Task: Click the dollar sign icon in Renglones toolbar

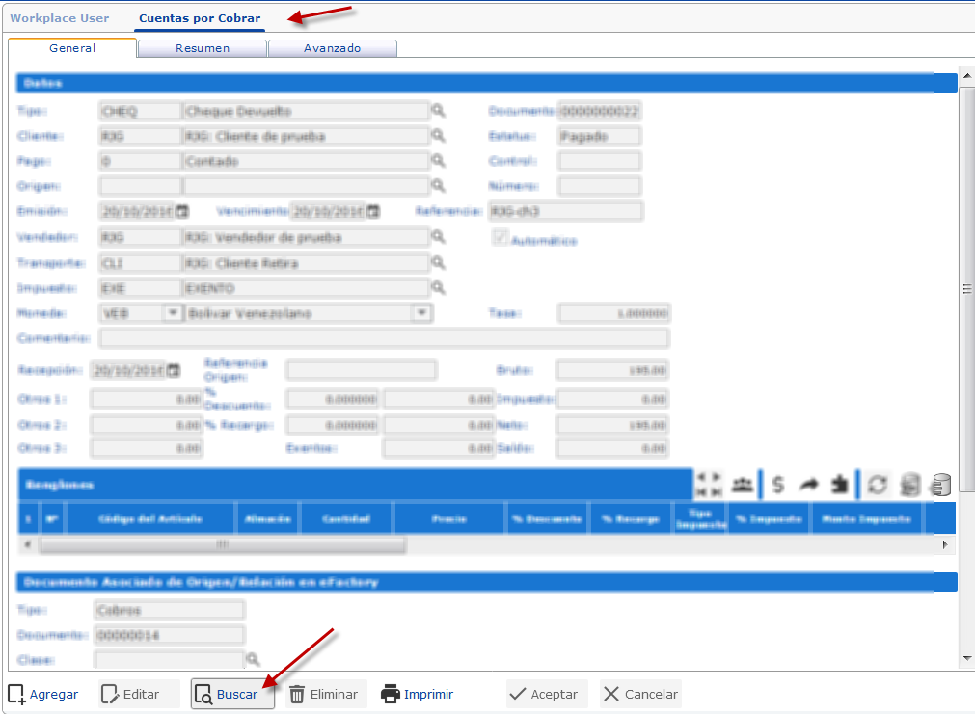Action: pos(778,484)
